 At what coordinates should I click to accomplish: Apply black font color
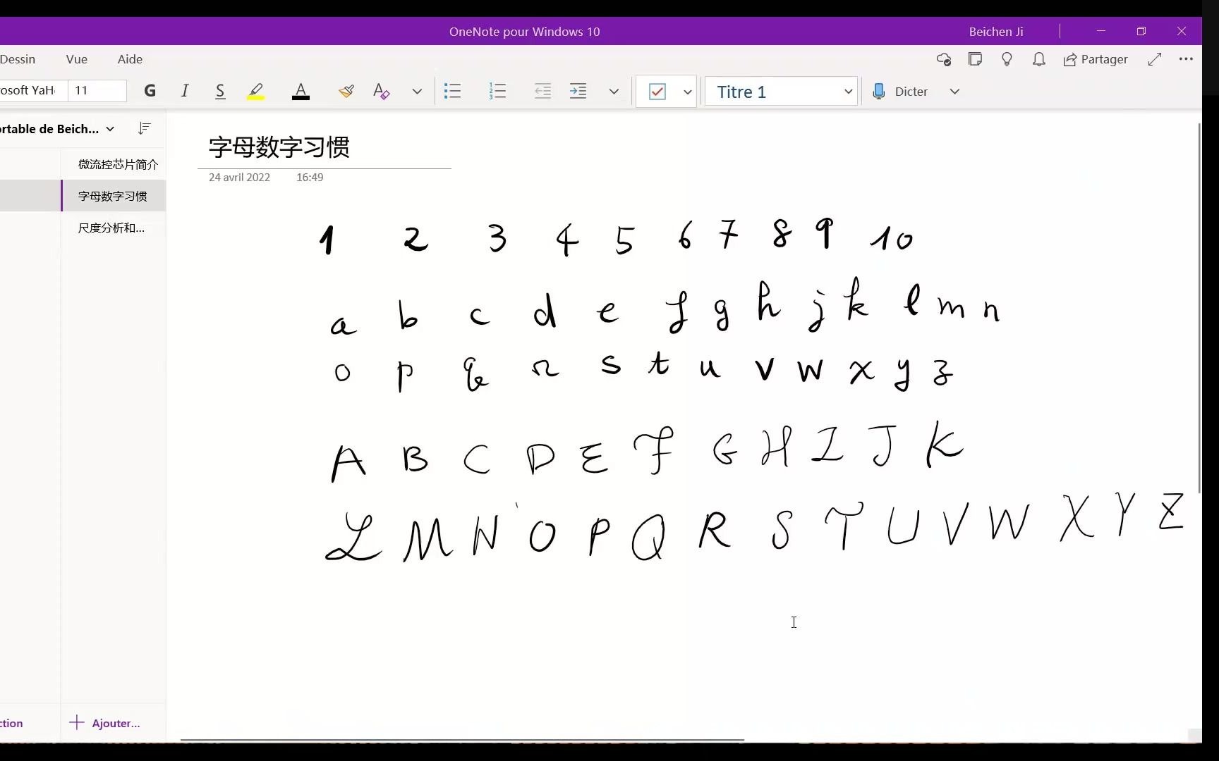click(x=301, y=91)
